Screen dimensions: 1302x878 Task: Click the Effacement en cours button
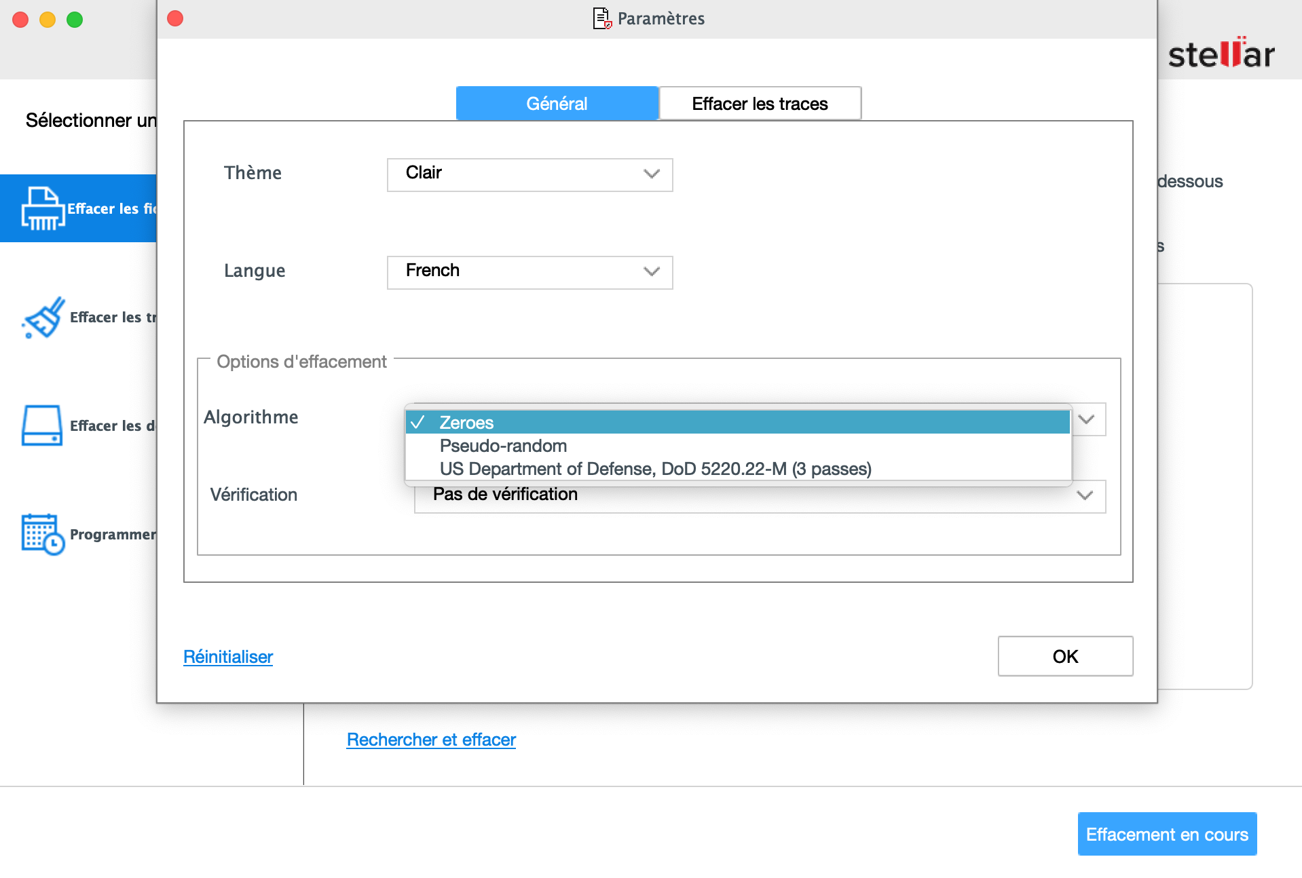tap(1167, 834)
